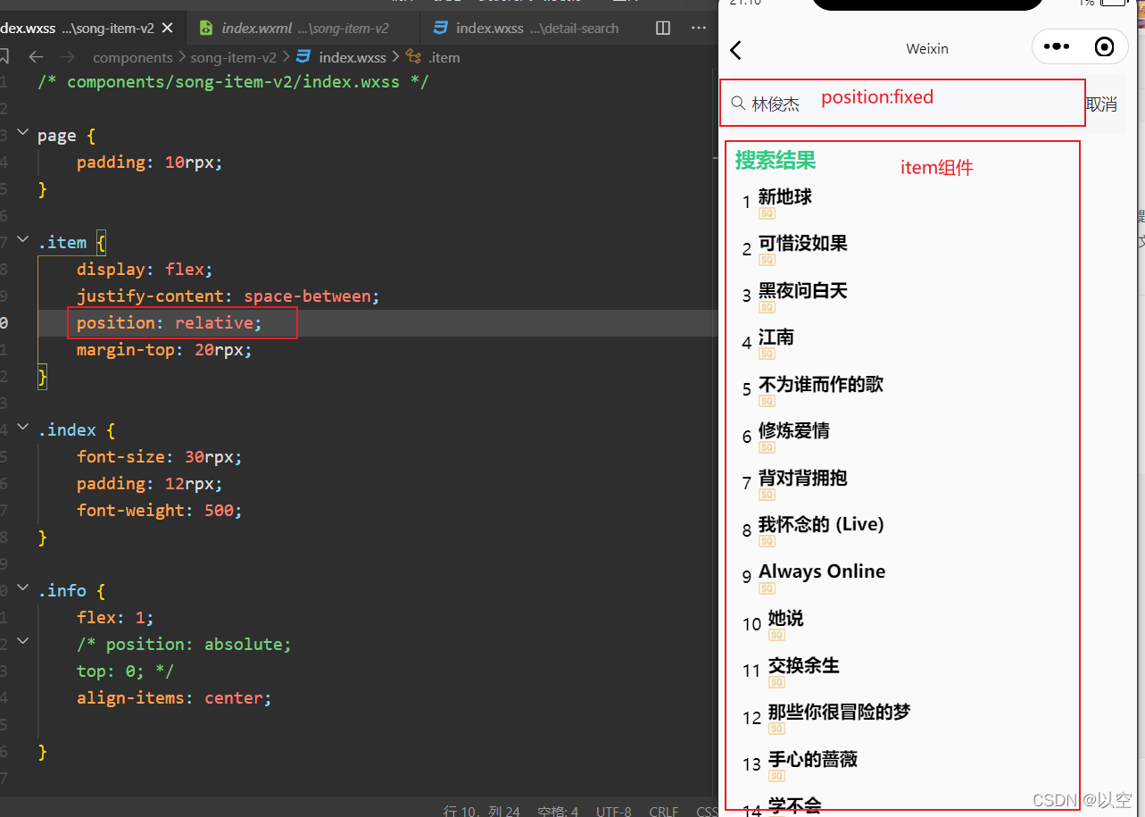Screen dimensions: 1145x817
Task: Tap the song 交换余生
Action: pyautogui.click(x=804, y=665)
